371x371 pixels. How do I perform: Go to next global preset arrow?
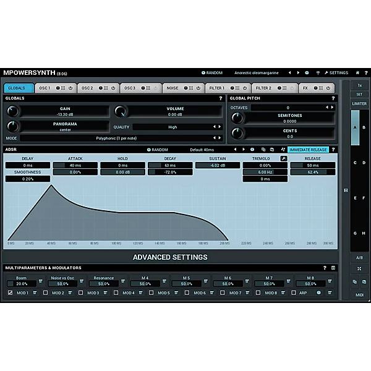coord(298,72)
